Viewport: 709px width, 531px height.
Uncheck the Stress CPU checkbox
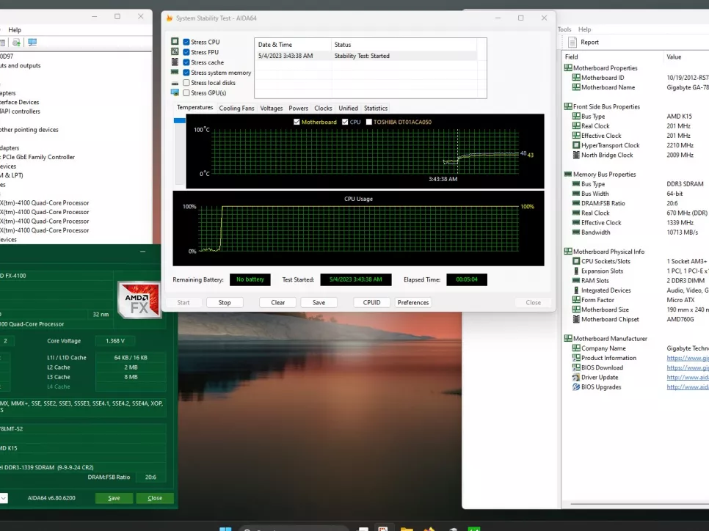pos(186,42)
